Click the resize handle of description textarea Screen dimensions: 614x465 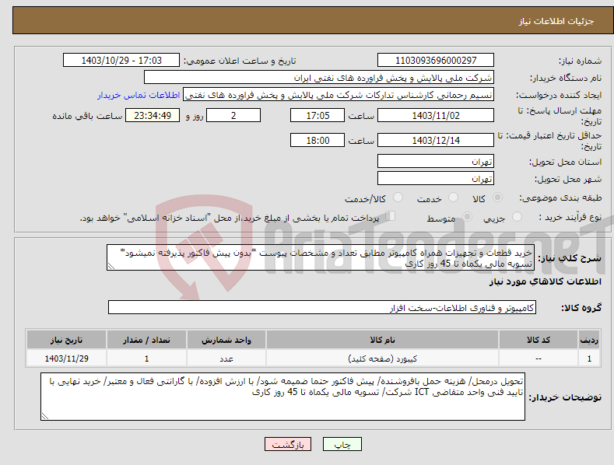111,267
